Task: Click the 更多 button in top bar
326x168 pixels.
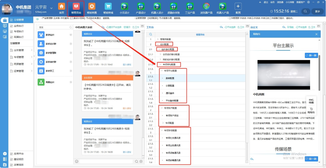Action: 317,11
